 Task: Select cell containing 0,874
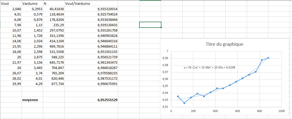32,20
